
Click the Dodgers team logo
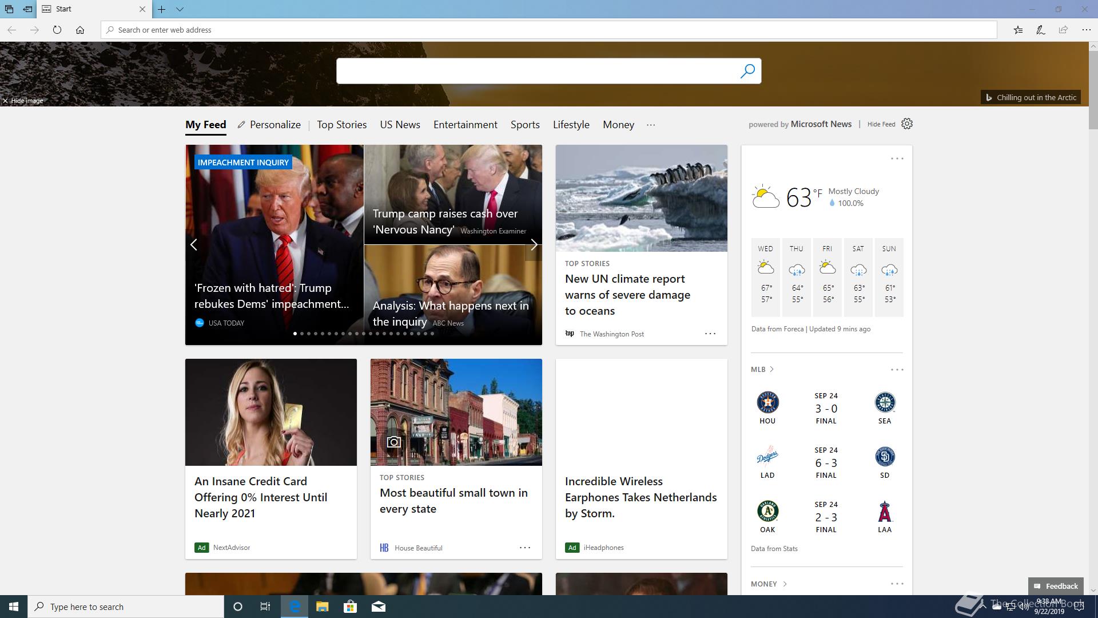coord(767,457)
